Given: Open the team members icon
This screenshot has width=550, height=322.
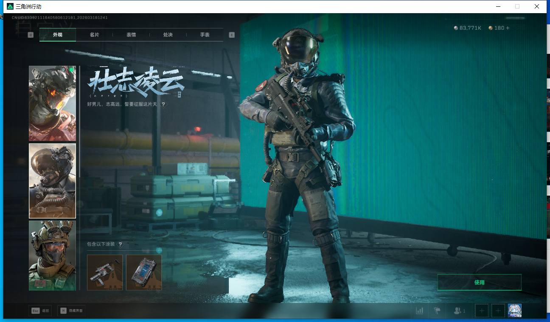Looking at the screenshot, I should coord(459,311).
